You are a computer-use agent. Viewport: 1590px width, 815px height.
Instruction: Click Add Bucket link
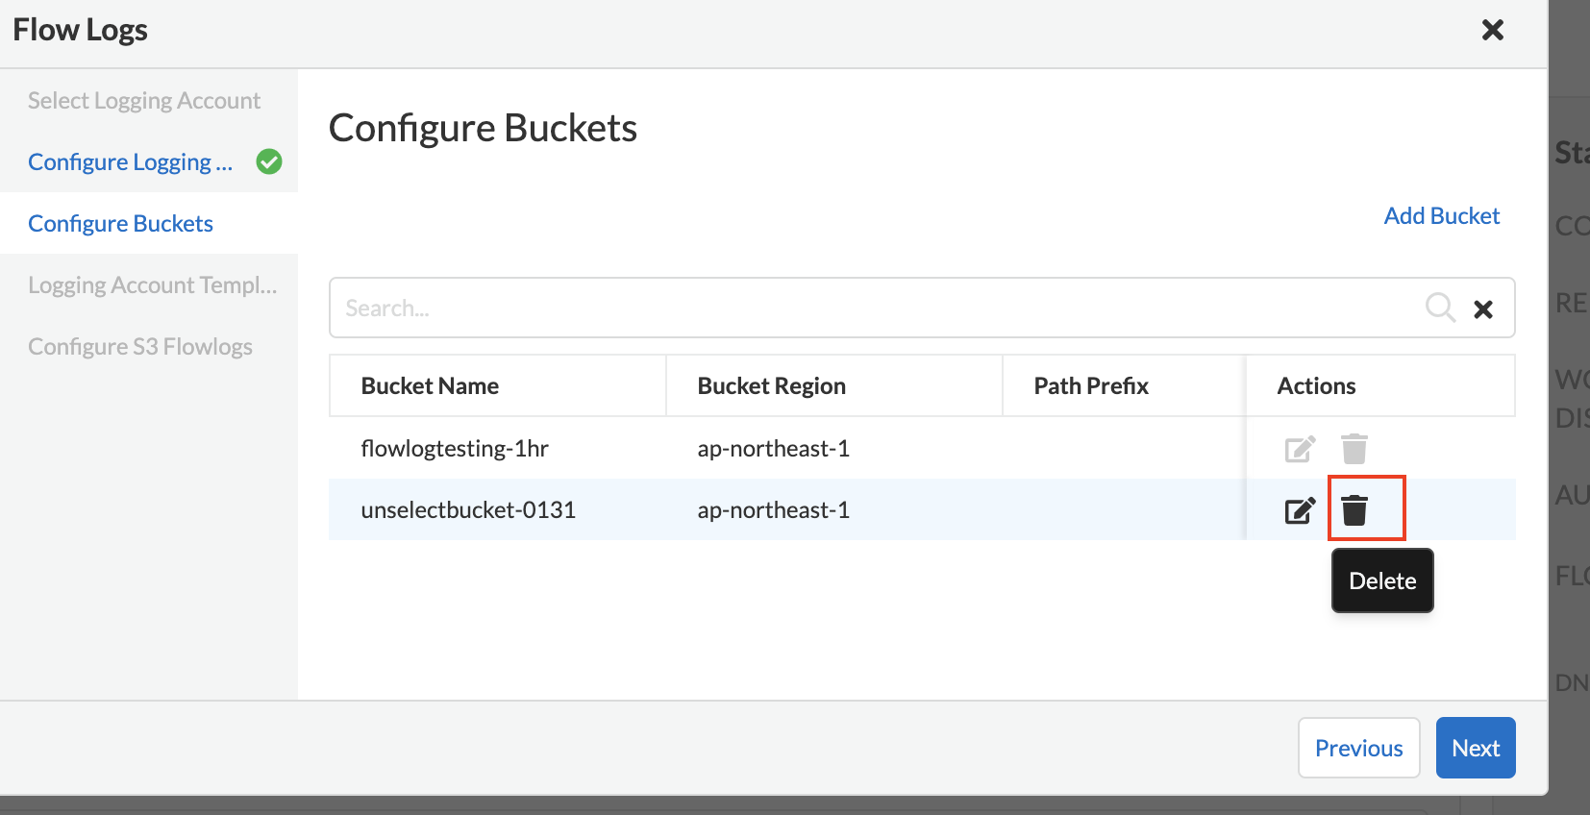(x=1441, y=215)
